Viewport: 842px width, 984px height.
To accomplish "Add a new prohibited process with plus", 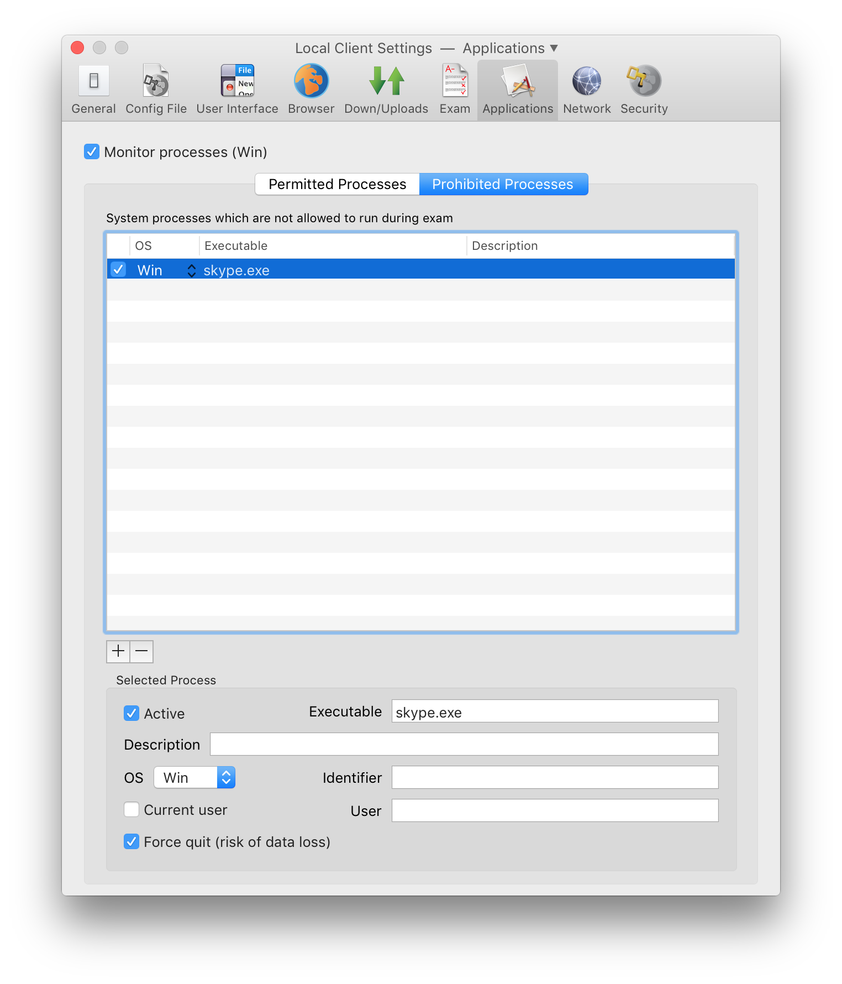I will tap(118, 651).
